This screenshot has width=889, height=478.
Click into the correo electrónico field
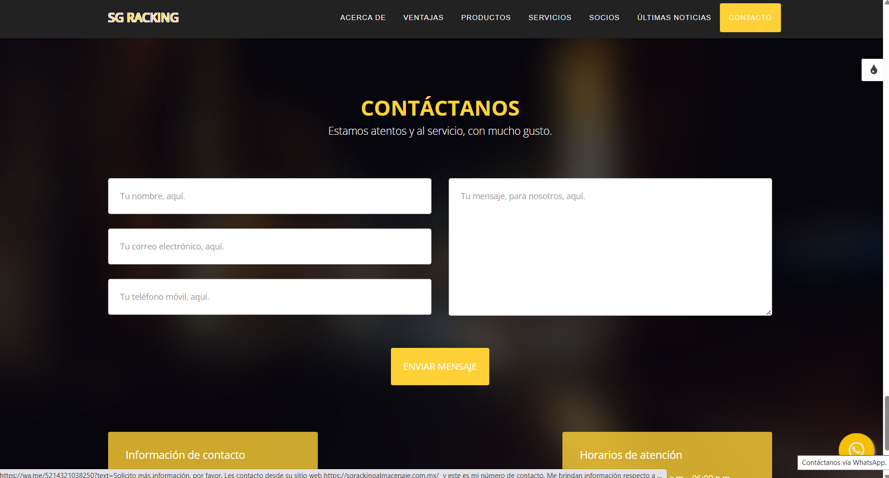pos(269,247)
